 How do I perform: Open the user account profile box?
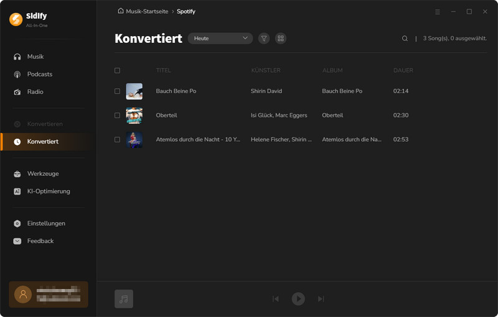[x=49, y=295]
